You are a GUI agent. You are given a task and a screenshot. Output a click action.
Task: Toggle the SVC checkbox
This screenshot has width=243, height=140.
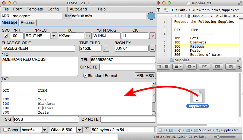(x=6, y=36)
